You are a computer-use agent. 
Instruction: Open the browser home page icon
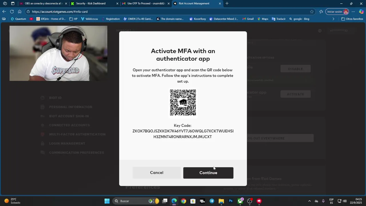(x=19, y=12)
